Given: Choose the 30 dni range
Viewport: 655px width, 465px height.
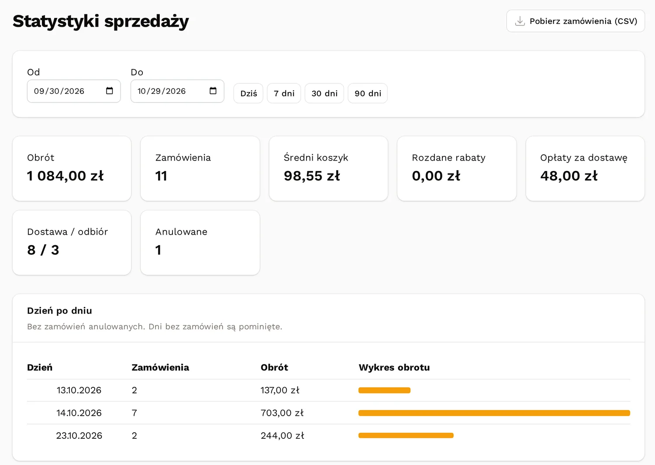Looking at the screenshot, I should [x=324, y=93].
